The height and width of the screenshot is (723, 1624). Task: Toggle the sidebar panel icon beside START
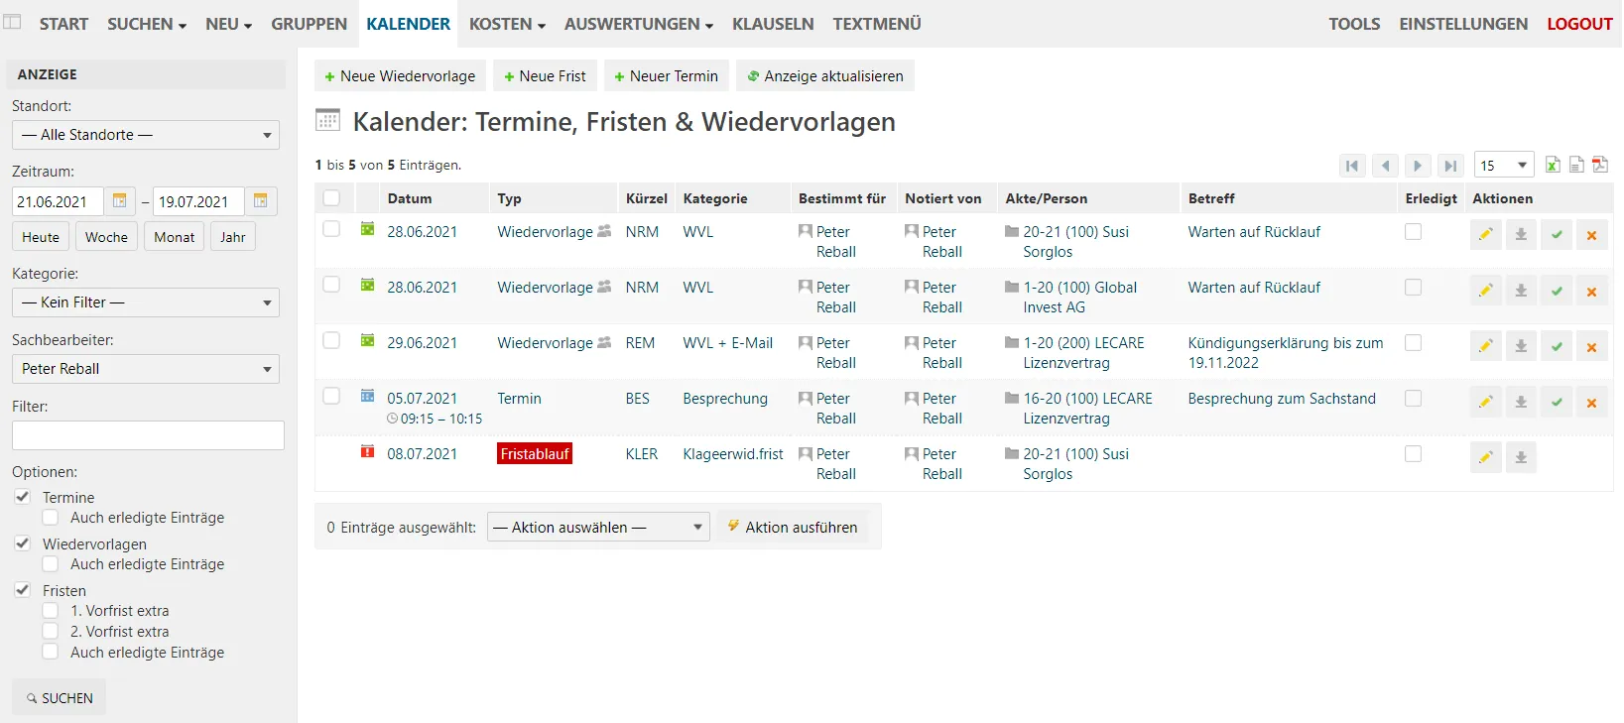click(12, 22)
